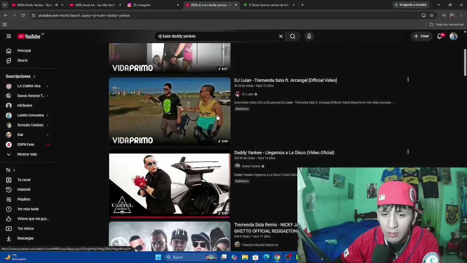Mute the playing Daddy Yankee tab audio
This screenshot has width=467, height=263.
[x=56, y=5]
